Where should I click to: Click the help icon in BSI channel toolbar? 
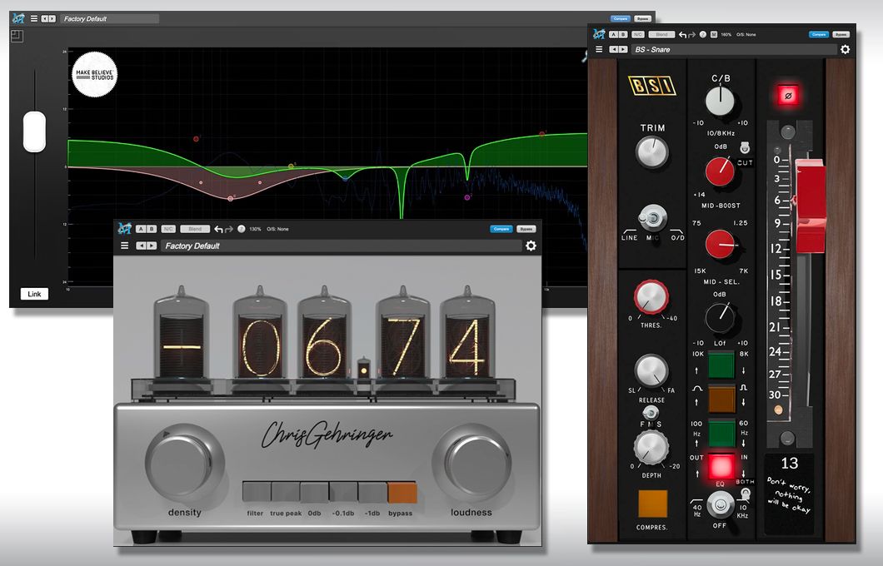pos(703,34)
